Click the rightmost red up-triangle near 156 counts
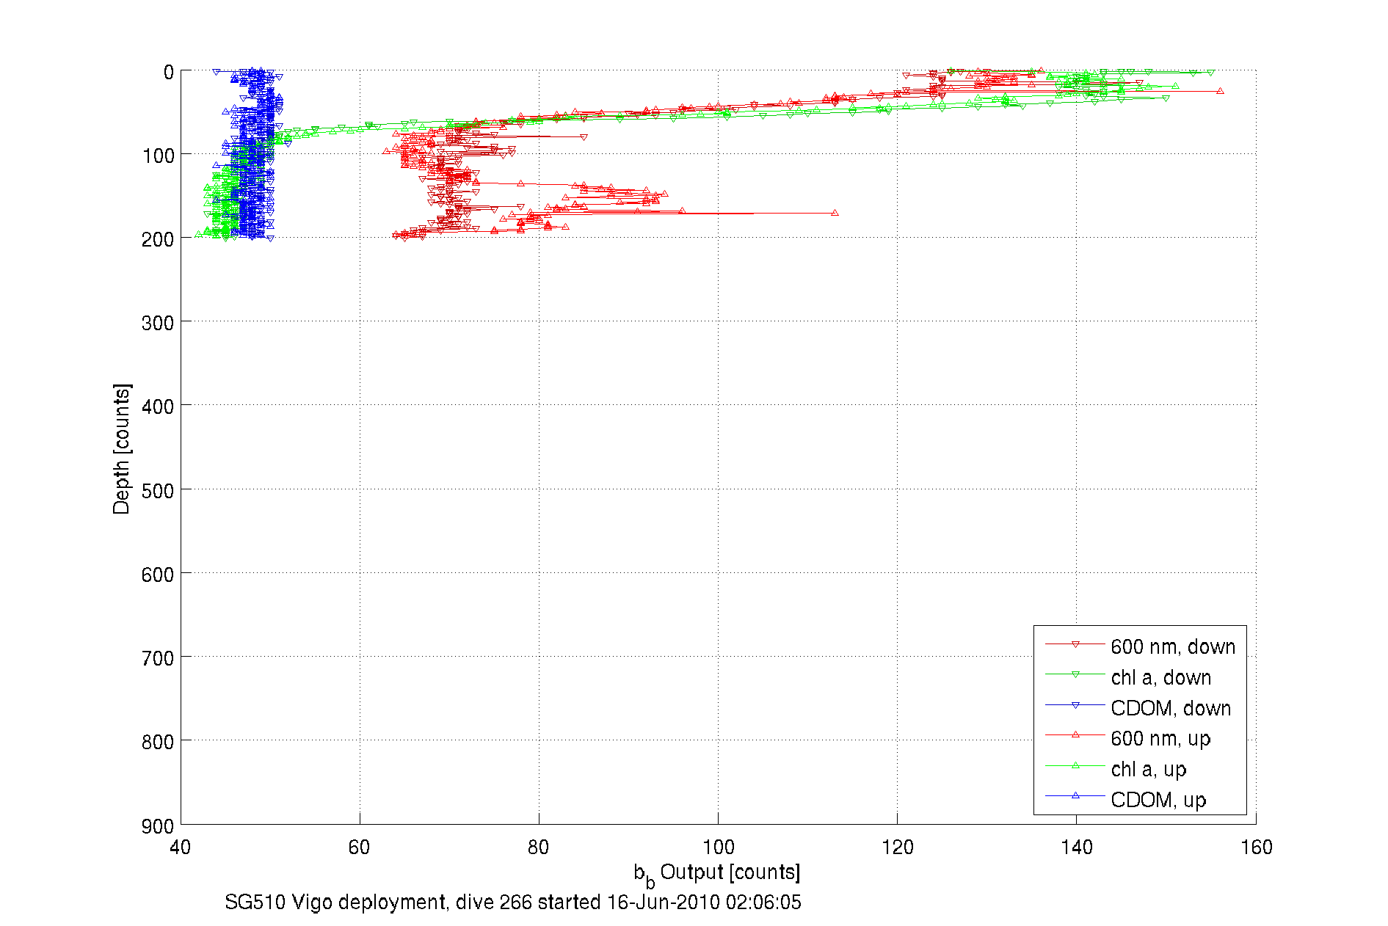Image resolution: width=1388 pixels, height=926 pixels. pos(1220,91)
